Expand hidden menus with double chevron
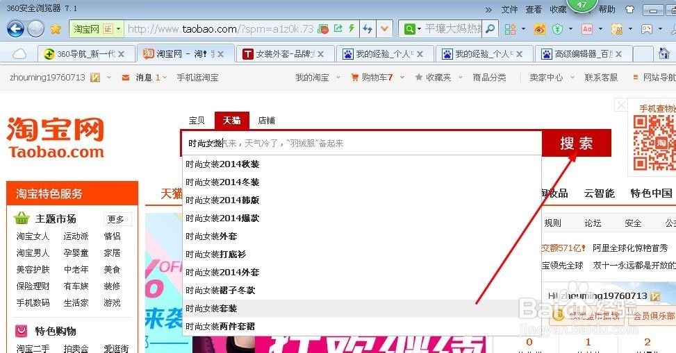The width and height of the screenshot is (676, 353). click(x=488, y=10)
